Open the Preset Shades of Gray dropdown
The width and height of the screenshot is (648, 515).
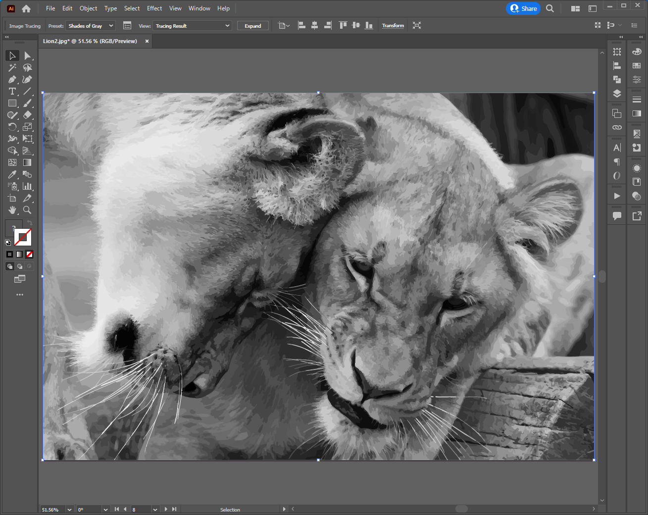[x=91, y=26]
